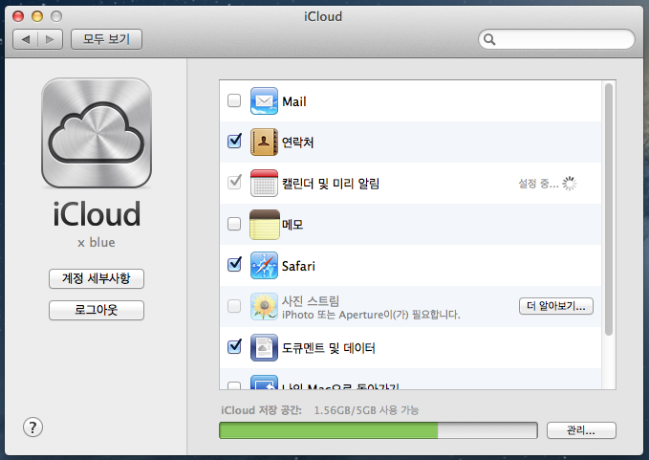649x460 pixels.
Task: Click the 'iCloud 저장 공간:' label
Action: coord(261,410)
